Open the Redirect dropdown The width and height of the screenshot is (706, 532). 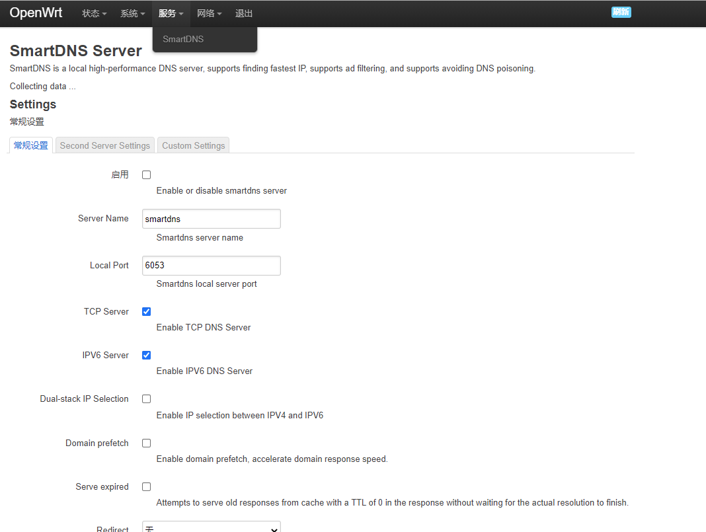211,527
